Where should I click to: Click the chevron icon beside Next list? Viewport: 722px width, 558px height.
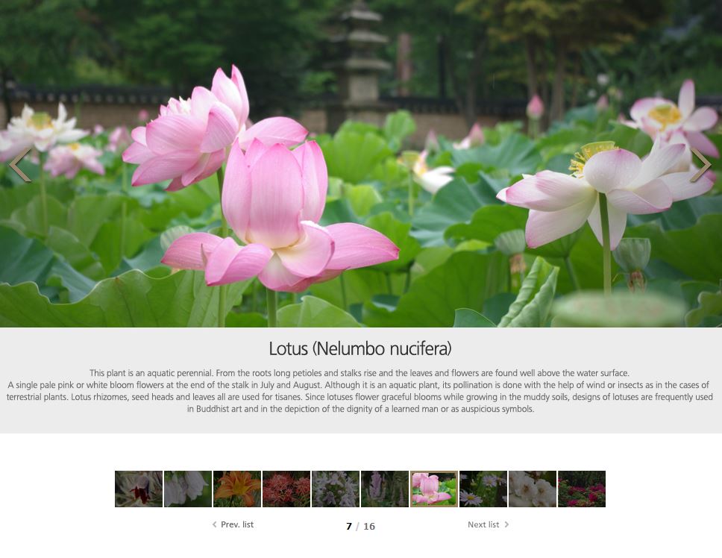tap(506, 524)
